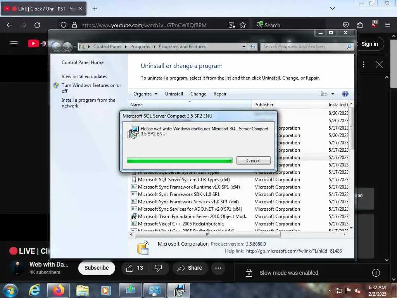Click the site padlock icon
The image size is (397, 298).
(x=74, y=25)
